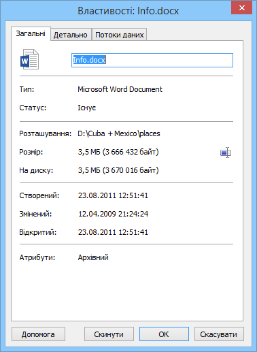The image size is (257, 352).
Task: Click the Створений date '23.08.2011 12:51:41'
Action: tap(113, 195)
